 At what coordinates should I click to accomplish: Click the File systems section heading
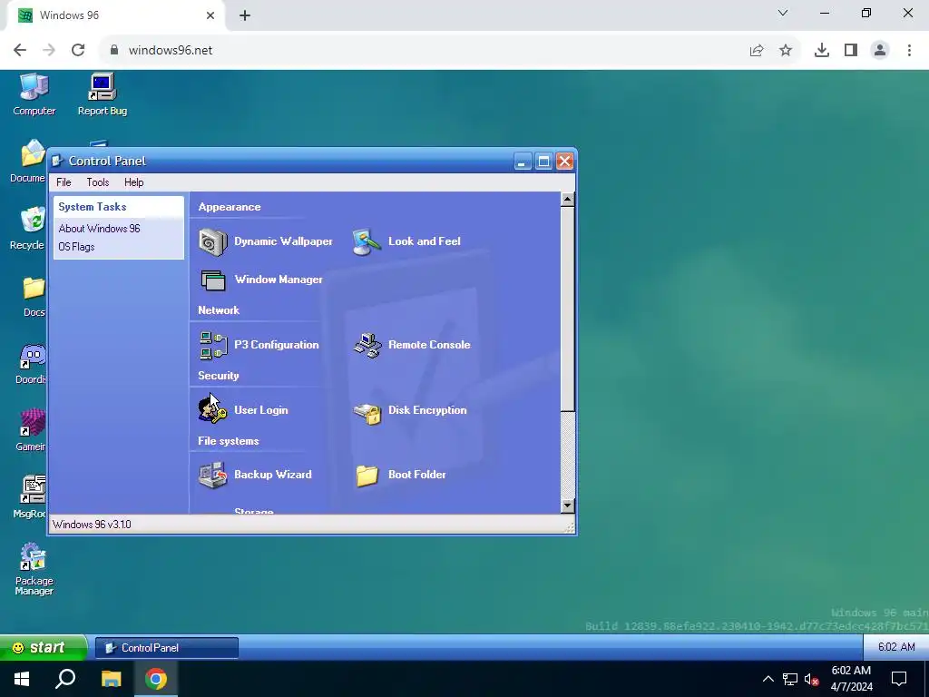(228, 441)
